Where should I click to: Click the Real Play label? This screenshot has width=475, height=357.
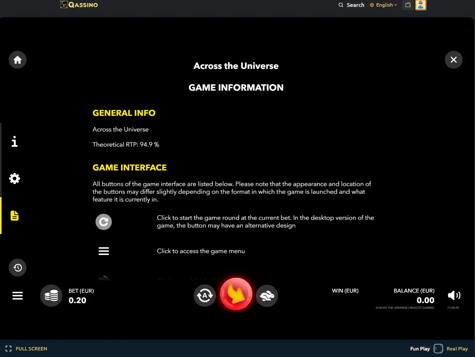pos(457,349)
